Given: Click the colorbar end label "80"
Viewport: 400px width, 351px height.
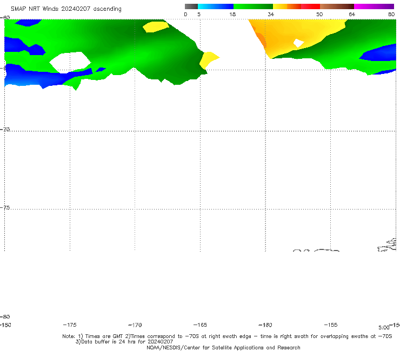Looking at the screenshot, I should point(391,14).
